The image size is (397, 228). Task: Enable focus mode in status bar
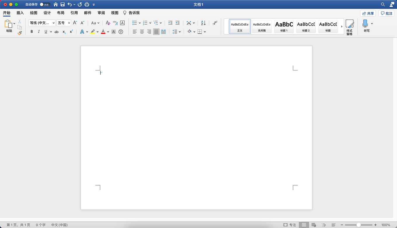(x=289, y=225)
